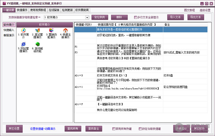The width and height of the screenshot is (215, 136).
Task: Enable 锁定当前快捷键 checkbox
Action: 140,129
